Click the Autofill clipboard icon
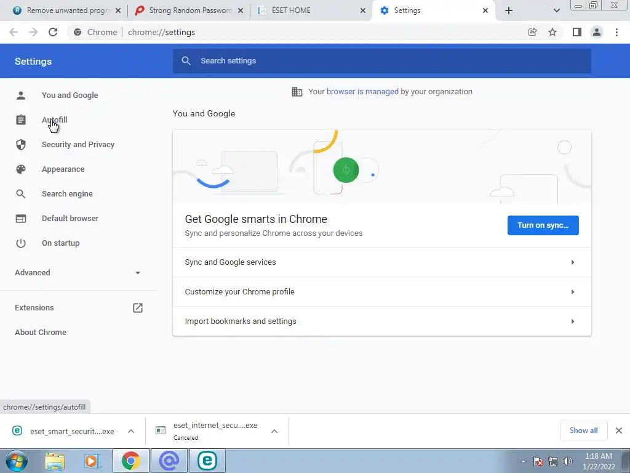This screenshot has width=630, height=473. (x=21, y=120)
